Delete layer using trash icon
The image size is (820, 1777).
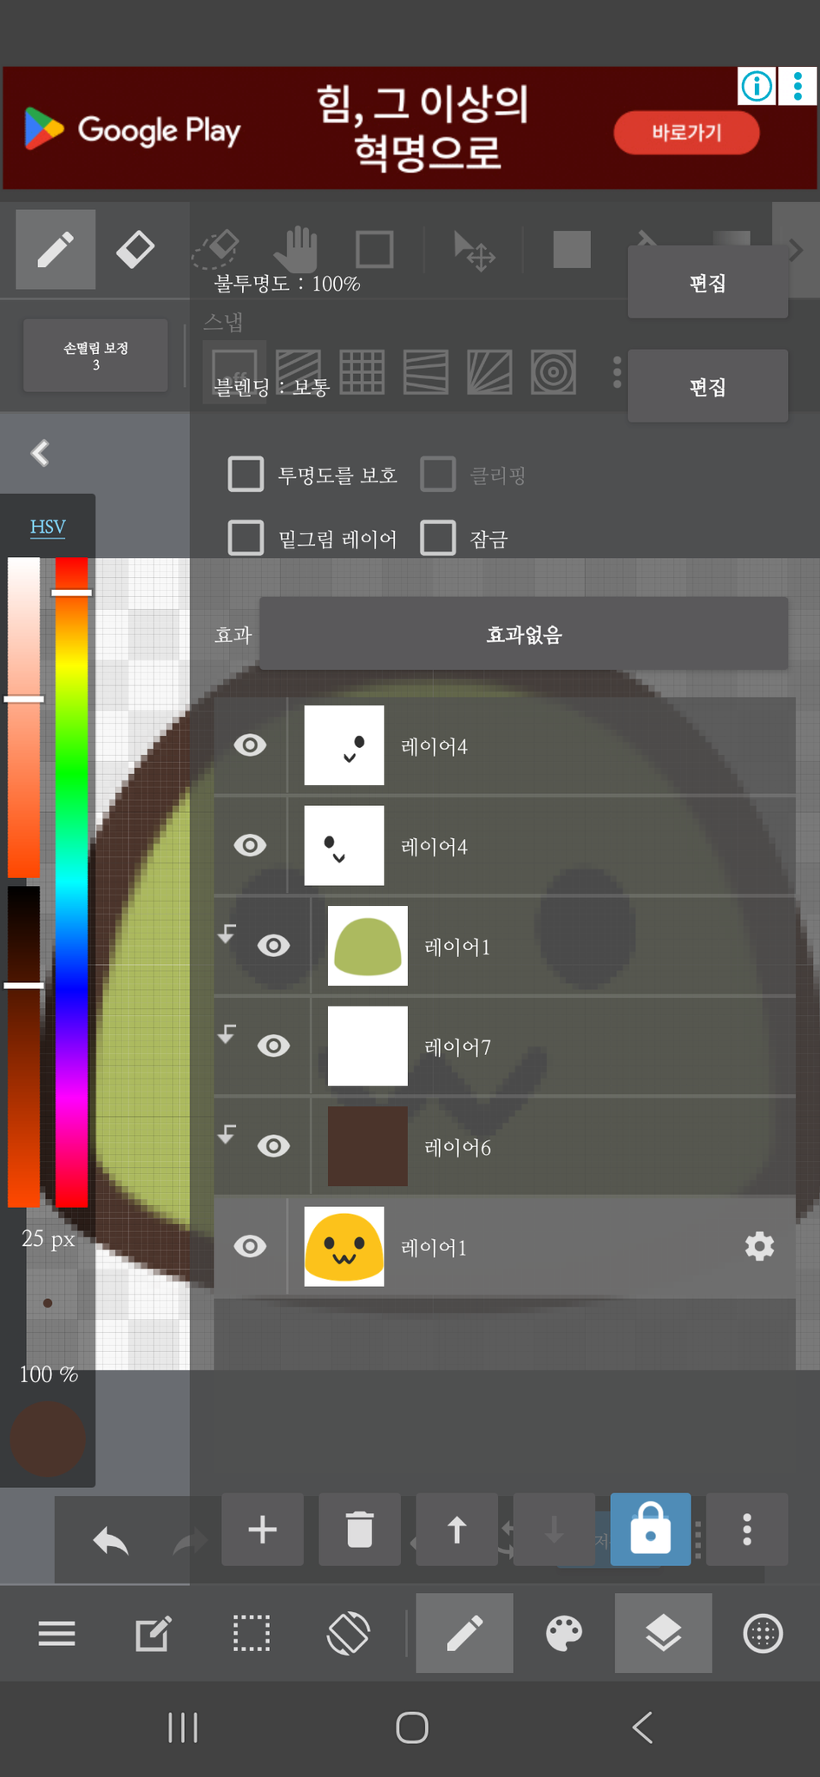point(359,1529)
